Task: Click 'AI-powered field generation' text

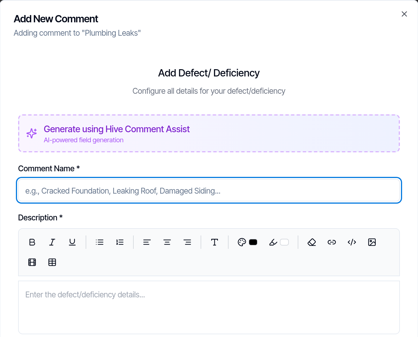Action: tap(84, 140)
